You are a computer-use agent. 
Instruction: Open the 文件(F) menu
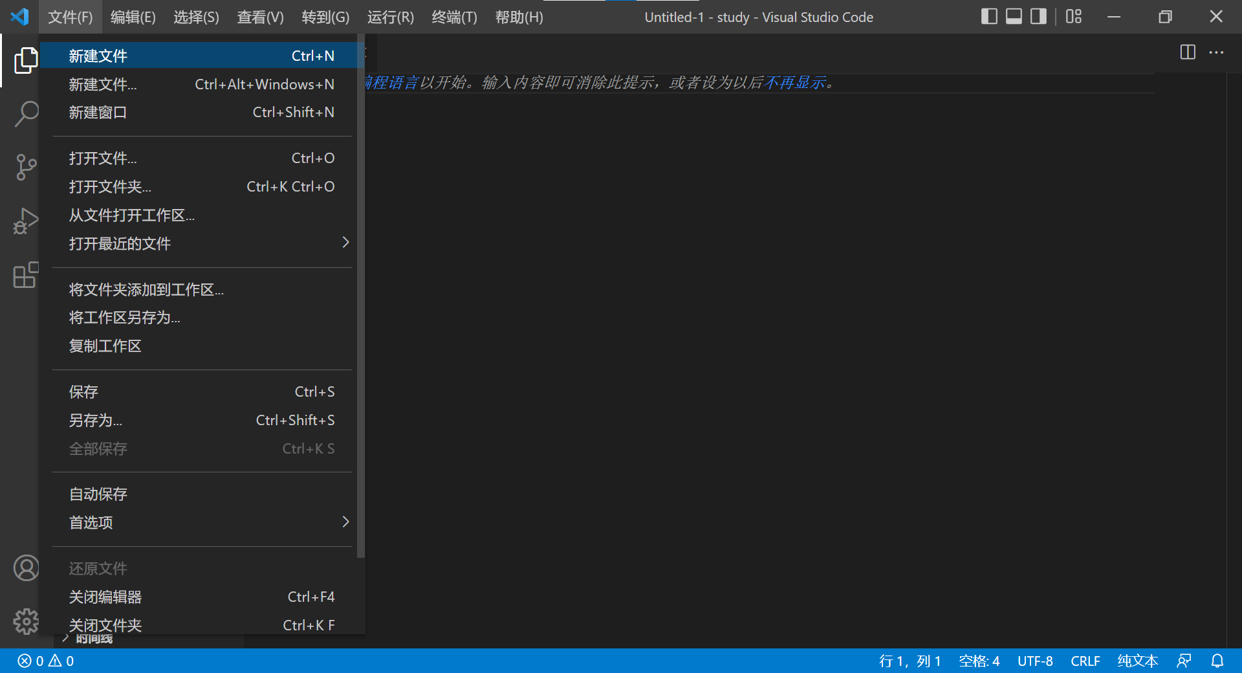coord(71,17)
